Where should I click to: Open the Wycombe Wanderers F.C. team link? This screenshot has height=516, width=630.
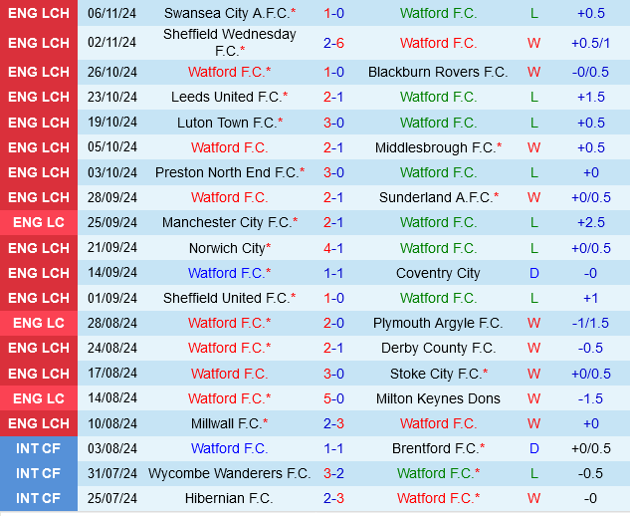tap(229, 473)
